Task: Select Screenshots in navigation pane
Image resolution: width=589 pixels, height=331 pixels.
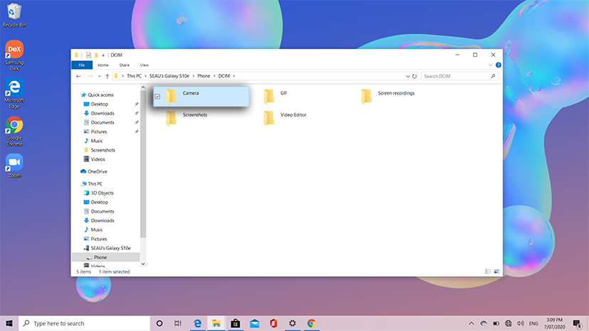Action: tap(100, 150)
